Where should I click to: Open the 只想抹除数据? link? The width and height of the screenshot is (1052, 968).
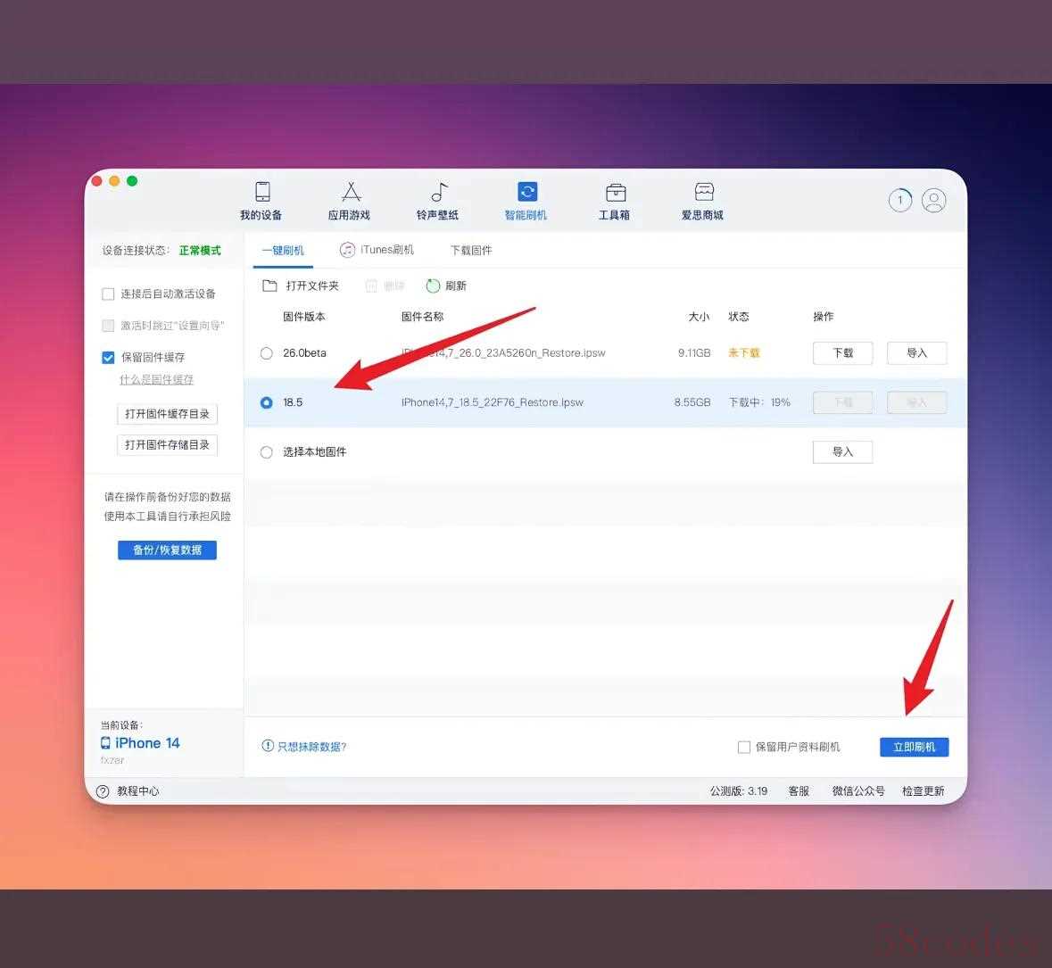pyautogui.click(x=304, y=747)
